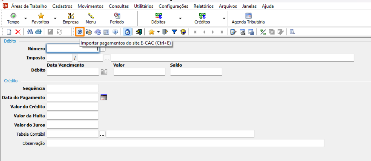
Task: Open the Relatórios menu
Action: [203, 6]
